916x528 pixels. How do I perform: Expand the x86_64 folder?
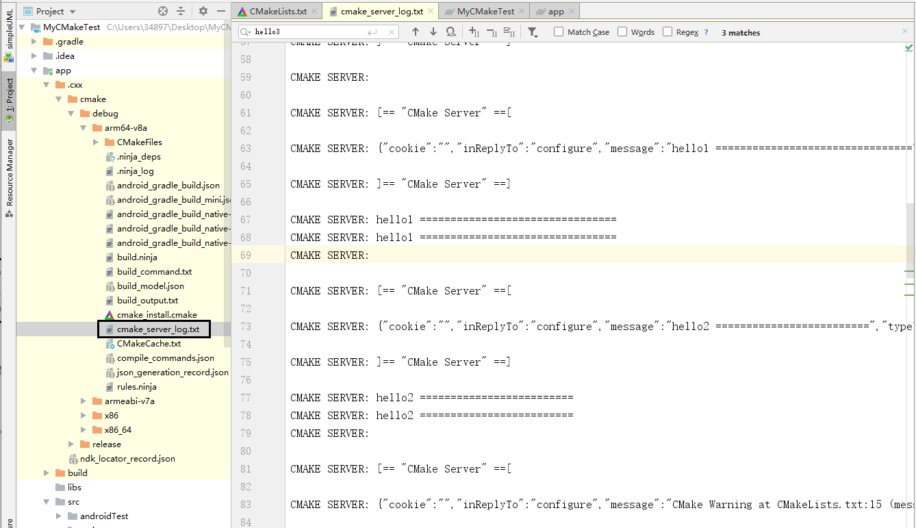point(83,430)
